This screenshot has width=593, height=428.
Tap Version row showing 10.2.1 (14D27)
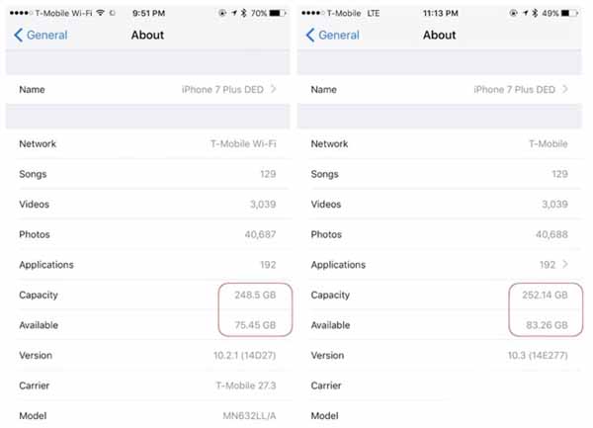point(148,356)
